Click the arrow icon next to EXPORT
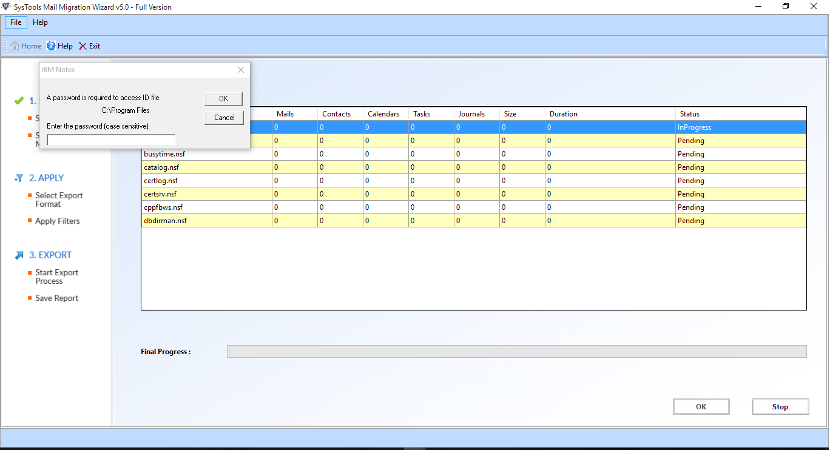 pyautogui.click(x=19, y=255)
